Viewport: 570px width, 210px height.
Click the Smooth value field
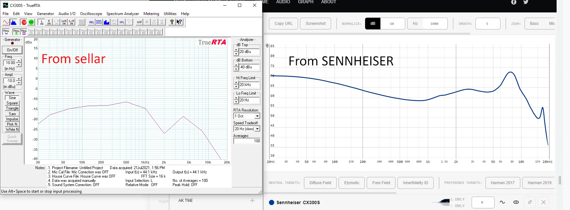coord(488,24)
